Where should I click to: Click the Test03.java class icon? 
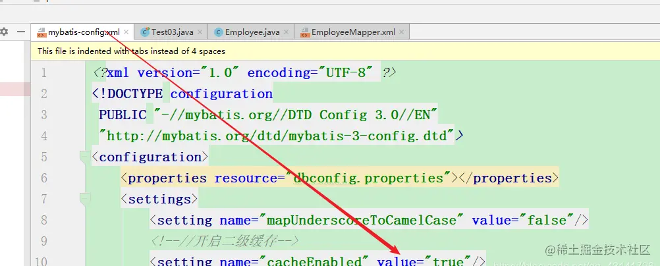[145, 32]
